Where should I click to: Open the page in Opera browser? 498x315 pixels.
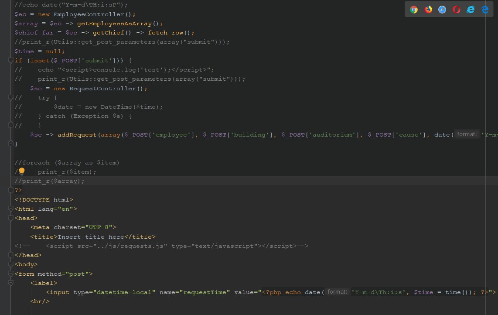coord(457,10)
